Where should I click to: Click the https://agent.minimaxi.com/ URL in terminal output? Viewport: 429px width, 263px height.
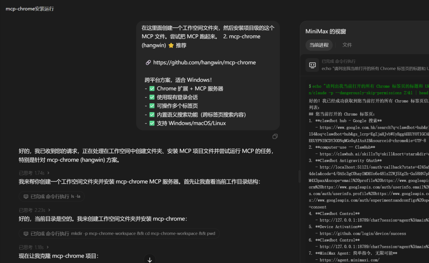350,260
